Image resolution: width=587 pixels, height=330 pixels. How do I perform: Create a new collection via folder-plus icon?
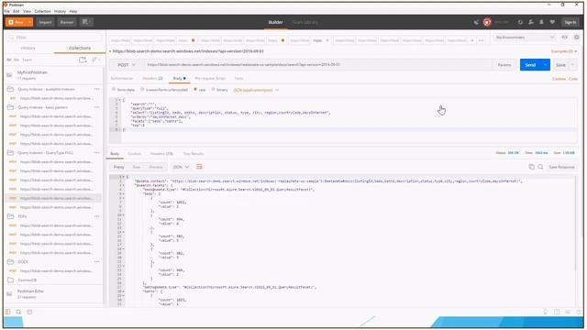(83, 60)
